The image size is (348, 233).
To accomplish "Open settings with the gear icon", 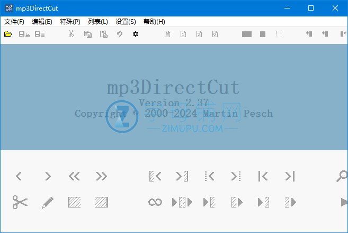I will 136,34.
